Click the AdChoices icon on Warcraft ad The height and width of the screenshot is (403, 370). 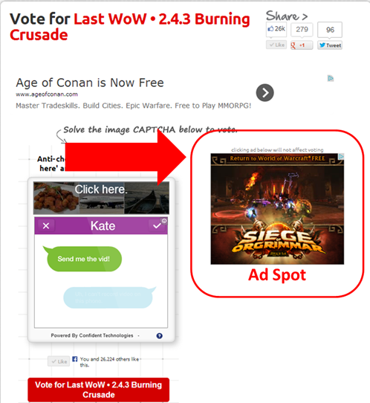[341, 156]
